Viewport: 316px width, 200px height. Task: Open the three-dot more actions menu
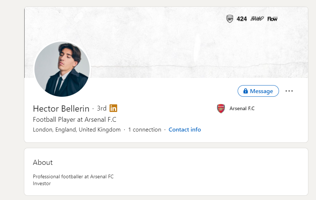[x=289, y=91]
